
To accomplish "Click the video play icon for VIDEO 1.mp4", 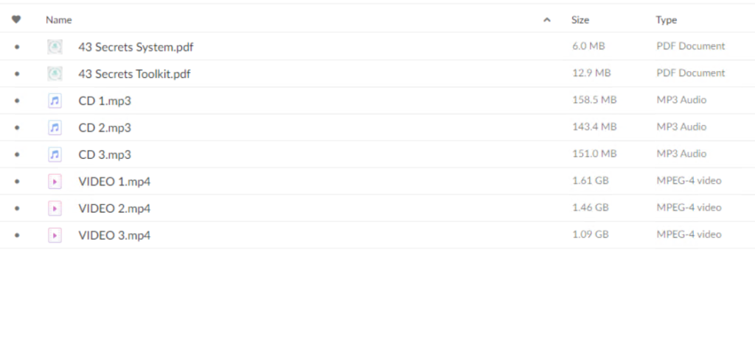I will [x=55, y=182].
